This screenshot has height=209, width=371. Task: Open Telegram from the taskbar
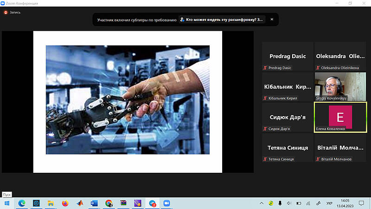click(x=152, y=203)
